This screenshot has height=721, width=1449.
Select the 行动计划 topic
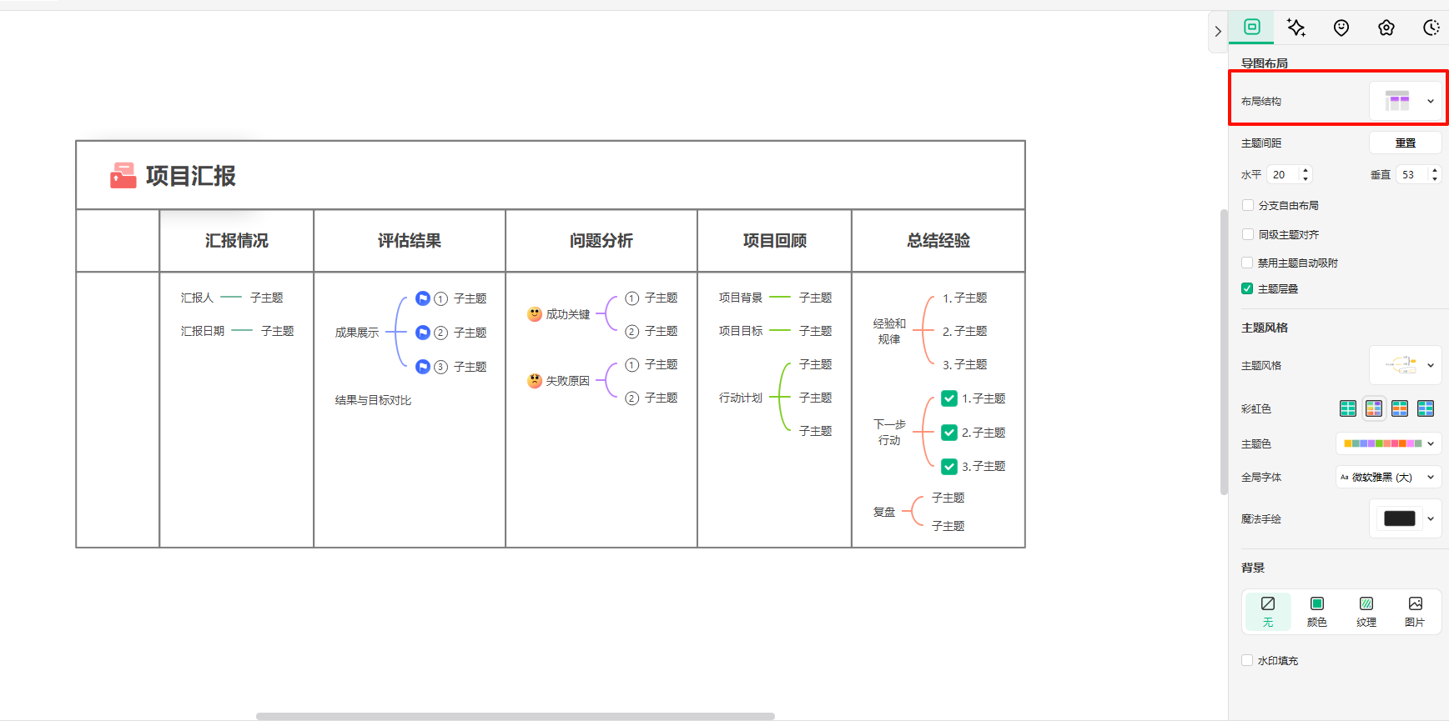(741, 398)
